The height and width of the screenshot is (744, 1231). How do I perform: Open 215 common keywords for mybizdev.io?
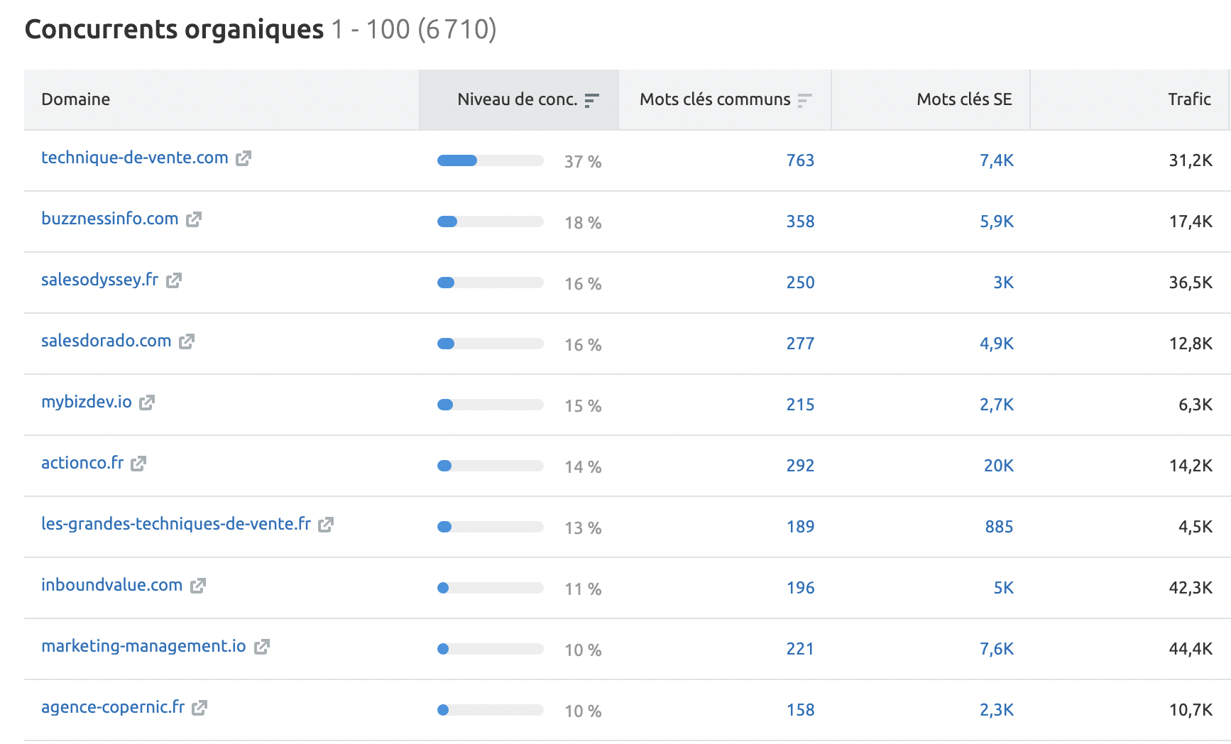click(800, 405)
